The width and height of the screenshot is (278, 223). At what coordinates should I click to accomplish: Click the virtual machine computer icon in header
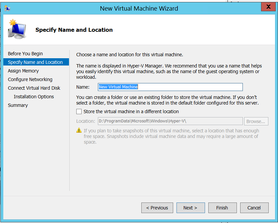click(x=17, y=29)
